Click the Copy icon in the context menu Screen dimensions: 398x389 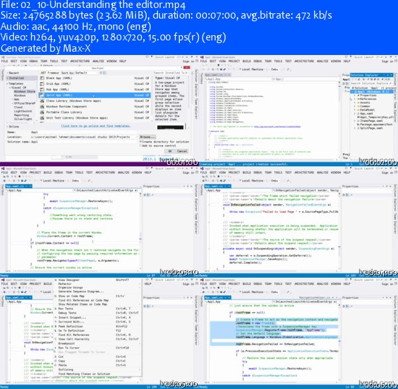56,361
